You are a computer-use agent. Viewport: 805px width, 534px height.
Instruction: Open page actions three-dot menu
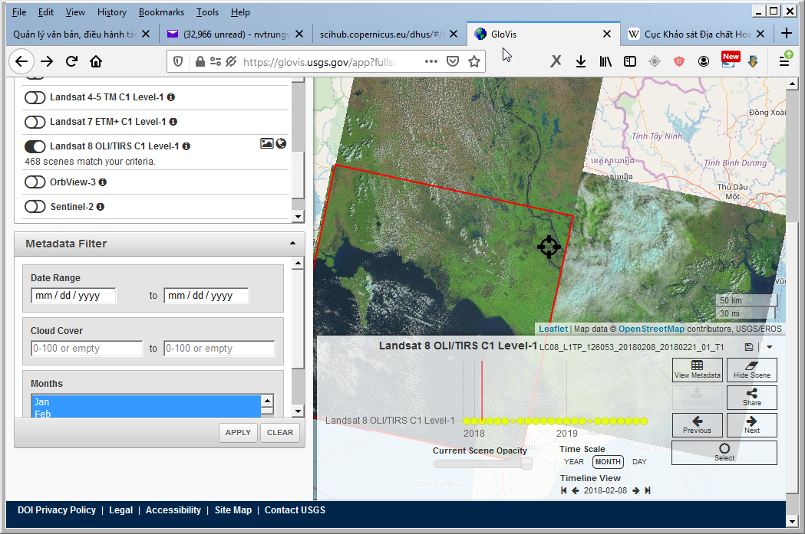coord(431,61)
